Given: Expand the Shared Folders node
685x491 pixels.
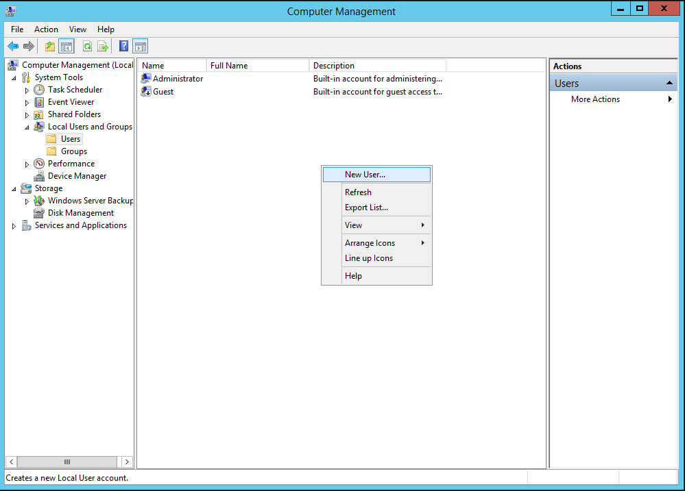Looking at the screenshot, I should click(x=27, y=115).
